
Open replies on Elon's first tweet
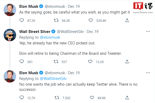click(x=22, y=20)
